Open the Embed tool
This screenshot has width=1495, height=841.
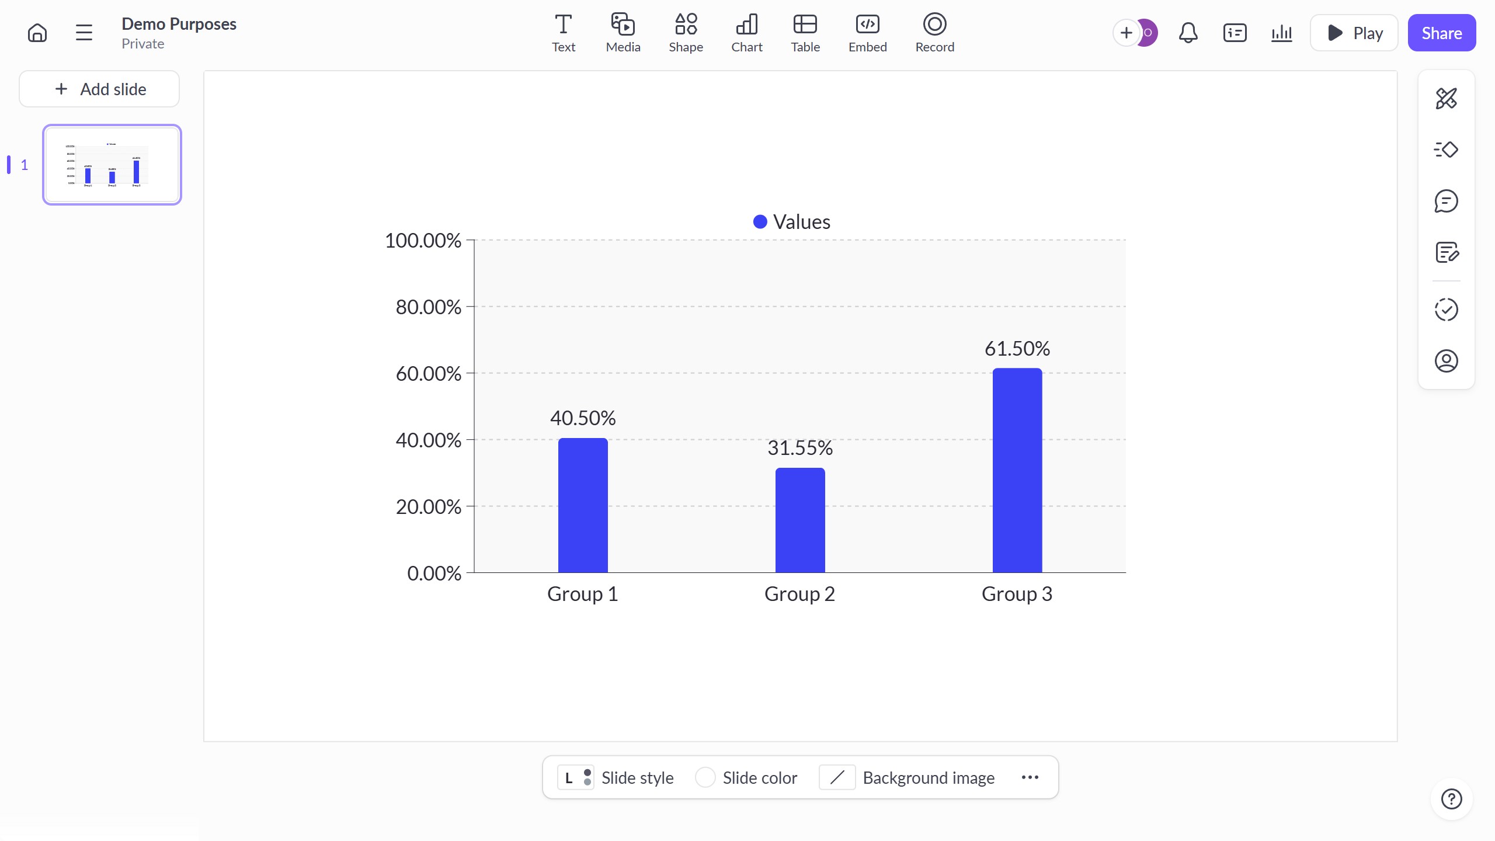pyautogui.click(x=867, y=33)
